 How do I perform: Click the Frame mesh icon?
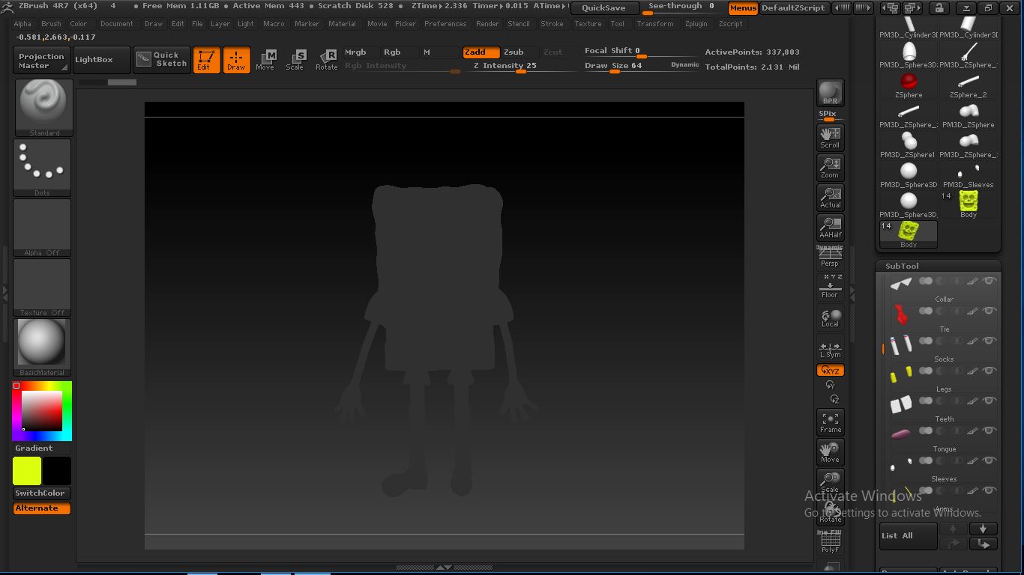tap(830, 422)
